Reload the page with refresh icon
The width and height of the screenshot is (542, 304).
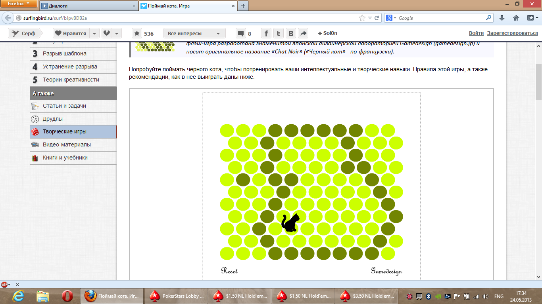[377, 18]
